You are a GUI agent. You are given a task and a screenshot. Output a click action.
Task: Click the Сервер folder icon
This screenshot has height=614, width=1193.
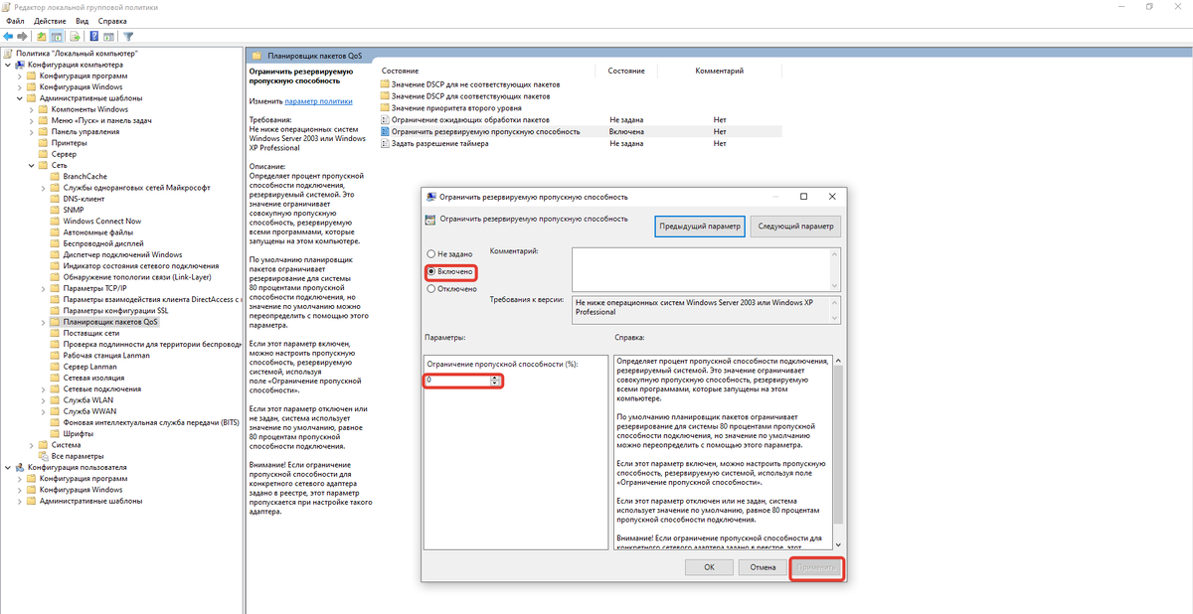point(43,154)
